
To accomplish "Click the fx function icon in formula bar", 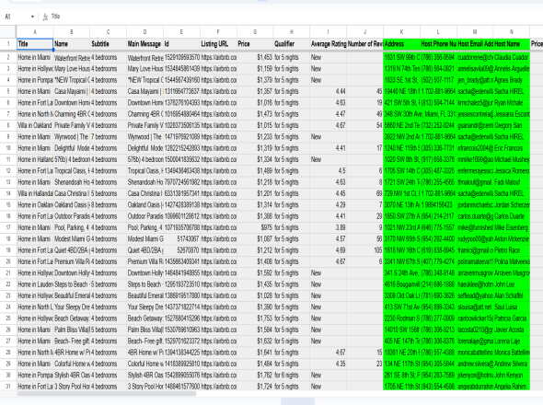I will (45, 17).
